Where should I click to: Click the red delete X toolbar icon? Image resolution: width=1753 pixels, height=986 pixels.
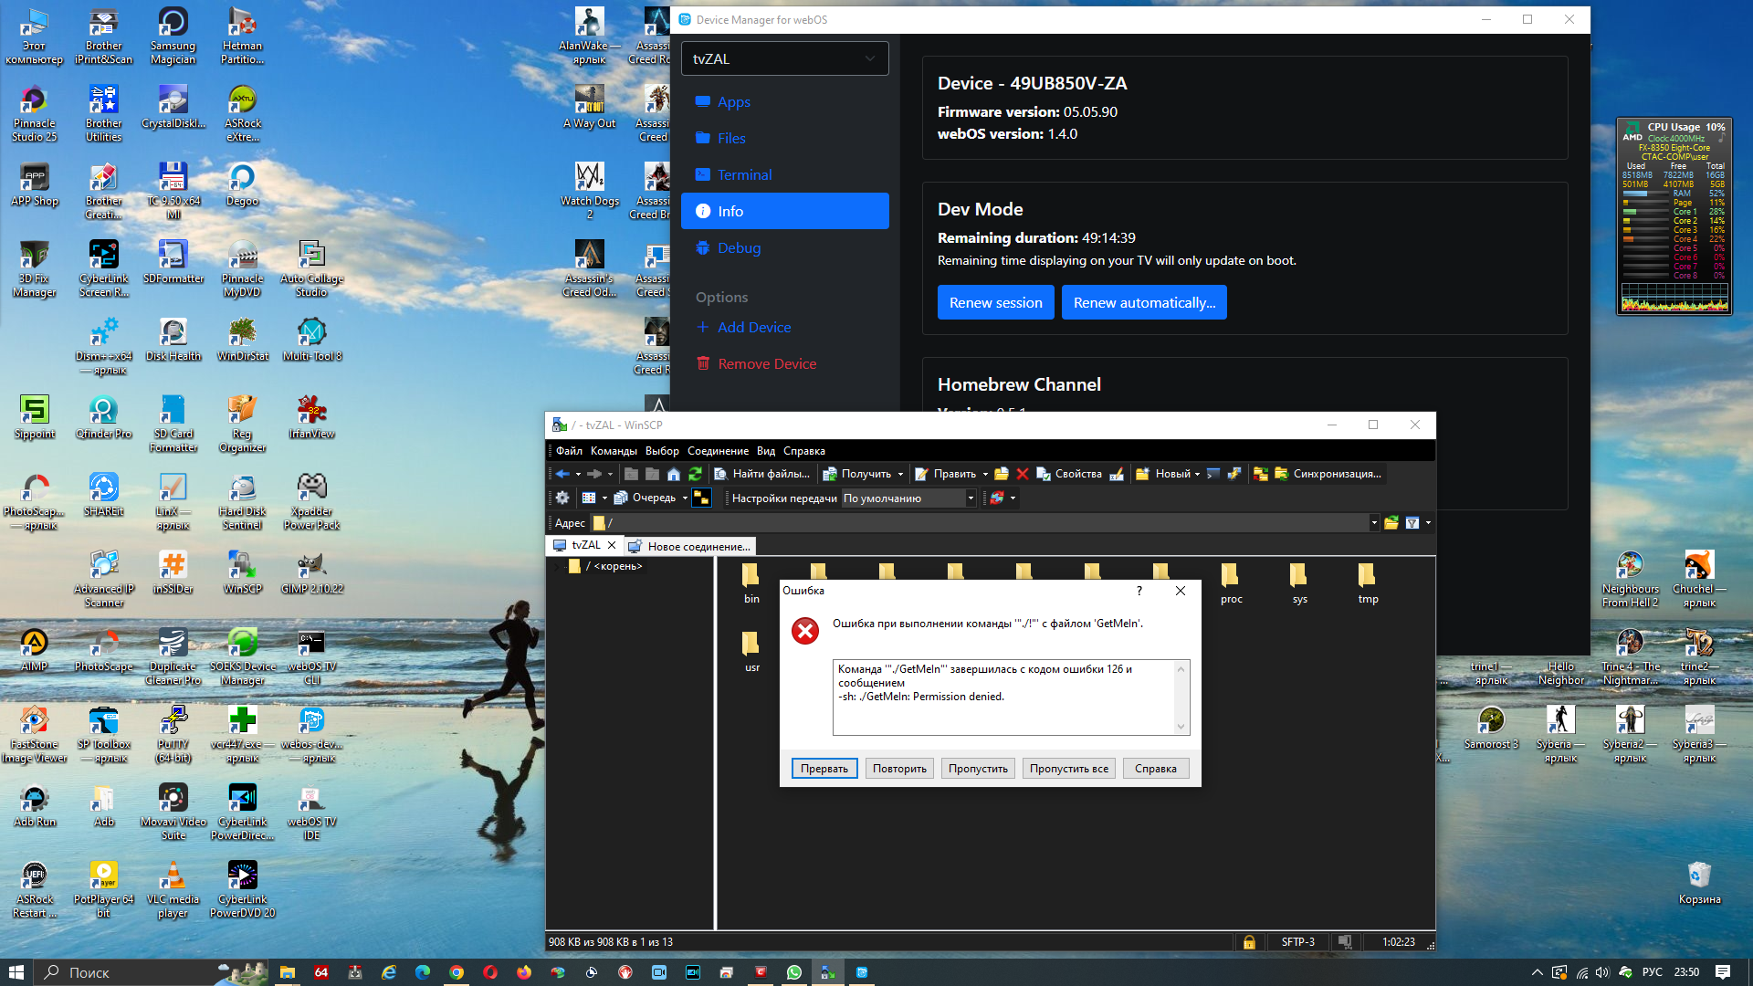coord(1023,474)
